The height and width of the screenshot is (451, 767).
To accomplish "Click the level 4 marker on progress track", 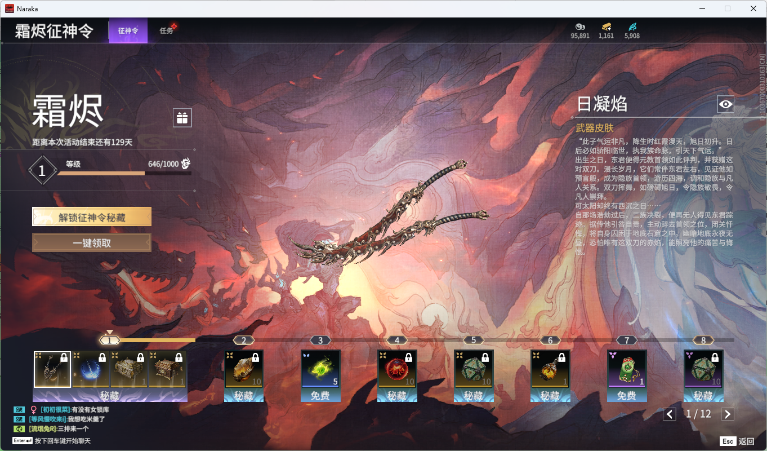I will 397,340.
